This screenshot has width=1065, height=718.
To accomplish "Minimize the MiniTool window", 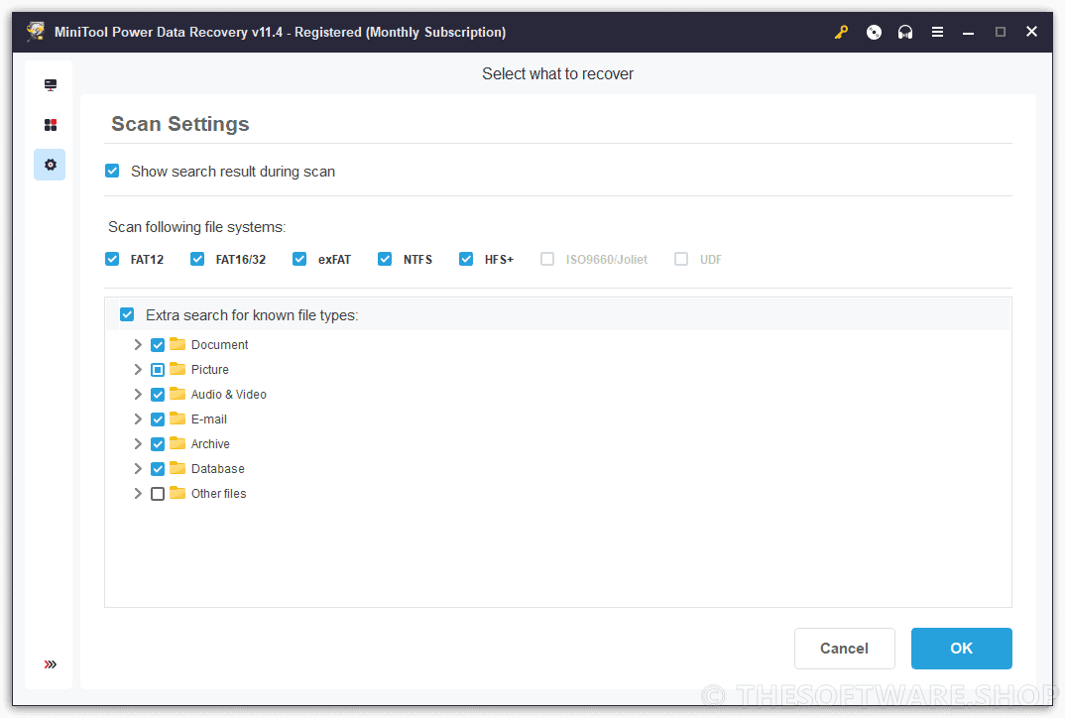I will pyautogui.click(x=969, y=32).
